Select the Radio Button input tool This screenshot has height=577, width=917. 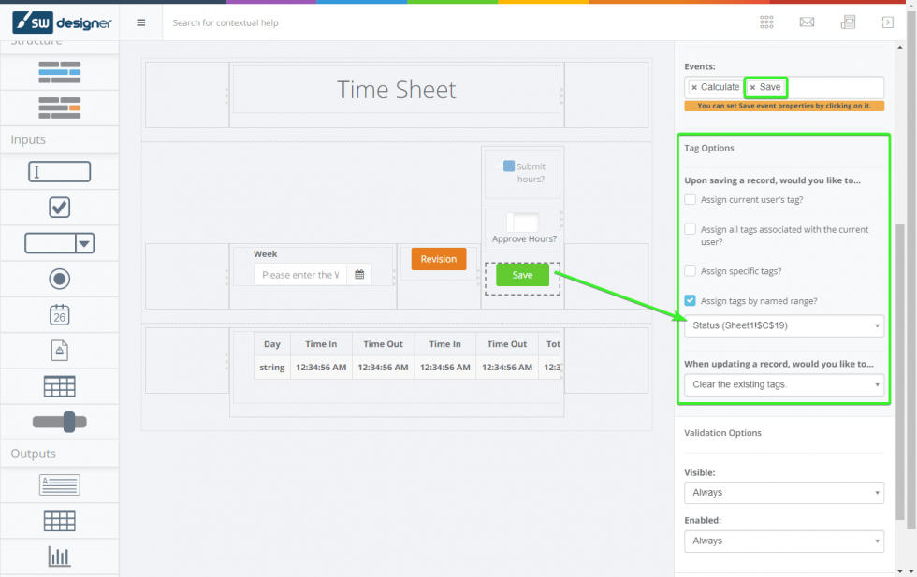click(x=59, y=278)
